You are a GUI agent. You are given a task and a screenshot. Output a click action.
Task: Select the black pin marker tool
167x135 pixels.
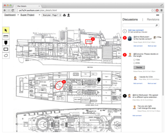point(6,43)
